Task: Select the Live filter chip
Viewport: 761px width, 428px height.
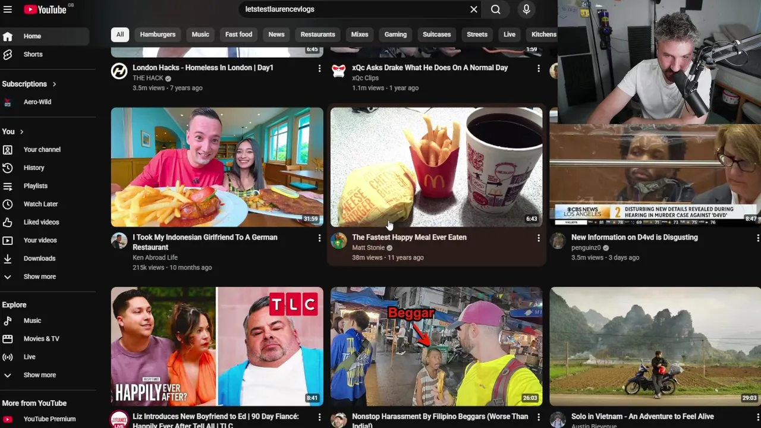Action: 510,34
